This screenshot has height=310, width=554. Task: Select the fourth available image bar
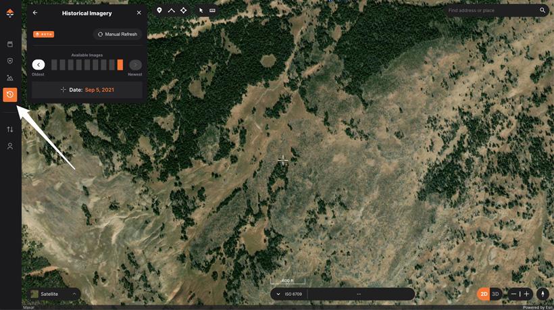(x=79, y=65)
